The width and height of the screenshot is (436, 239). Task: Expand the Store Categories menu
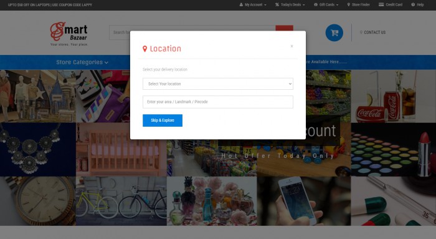click(x=82, y=62)
